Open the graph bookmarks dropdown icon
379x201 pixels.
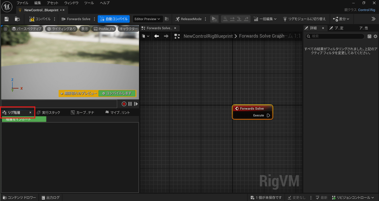tap(146, 36)
